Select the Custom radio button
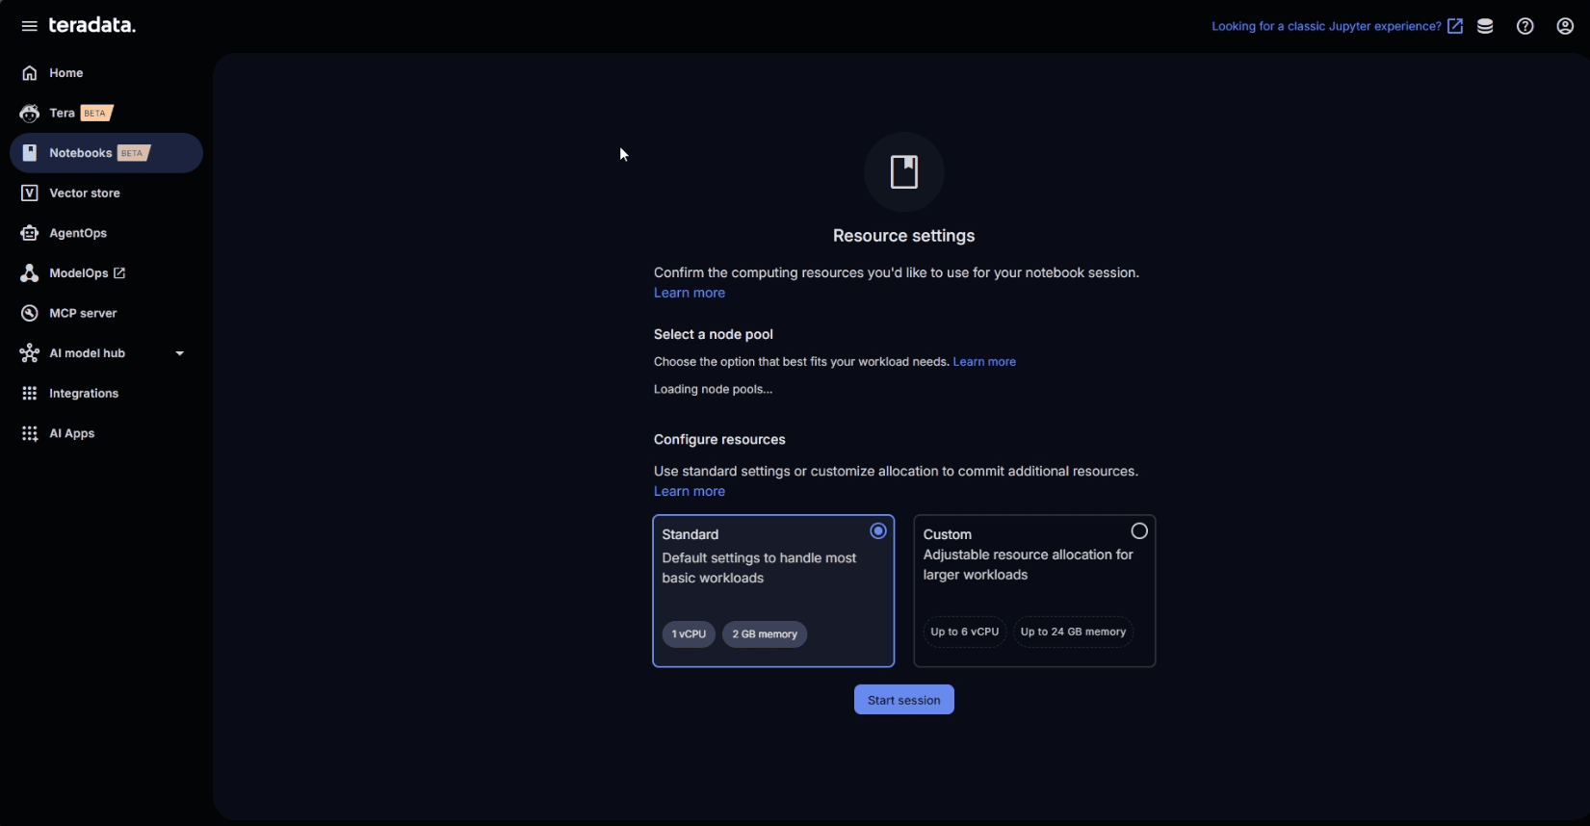Viewport: 1590px width, 826px height. [x=1139, y=531]
